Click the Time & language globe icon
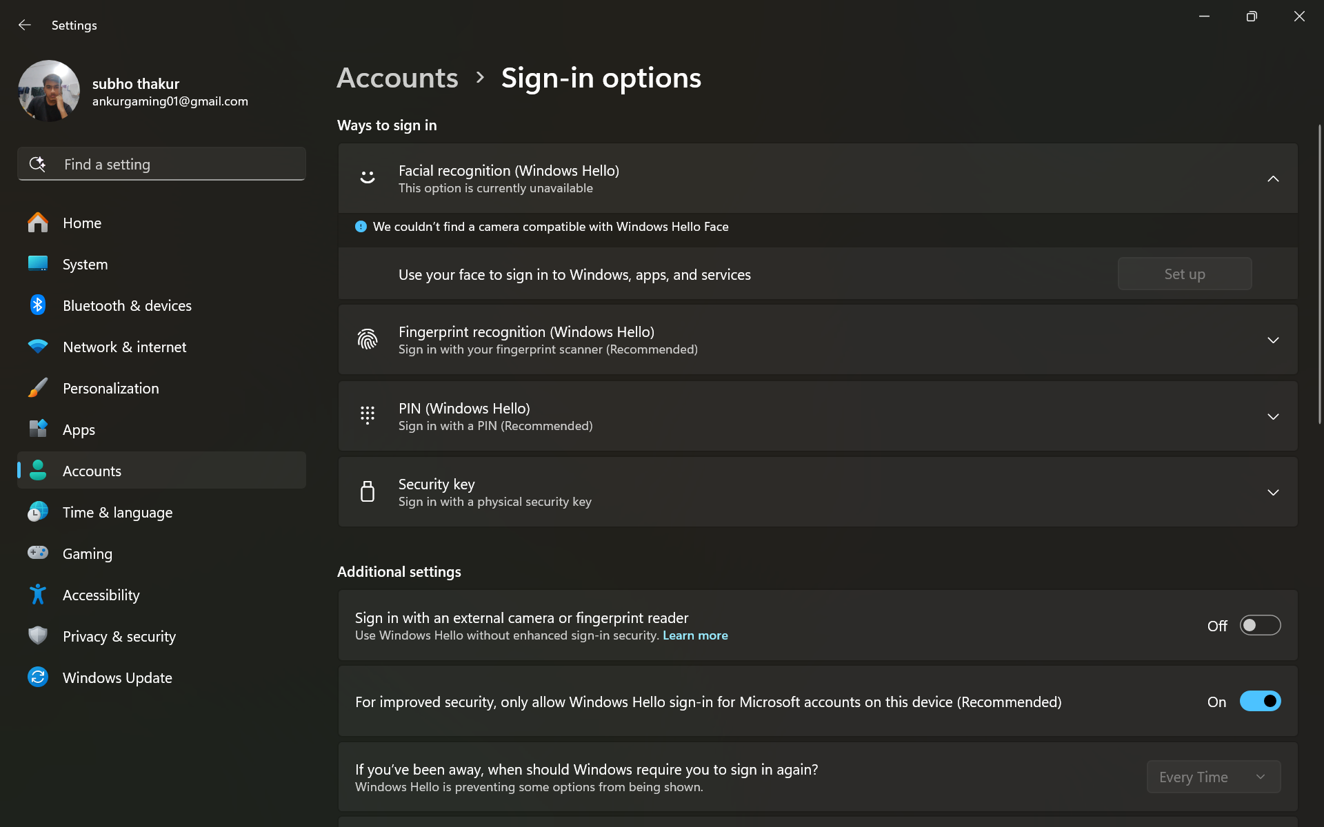Screen dimensions: 1324x827 point(38,512)
